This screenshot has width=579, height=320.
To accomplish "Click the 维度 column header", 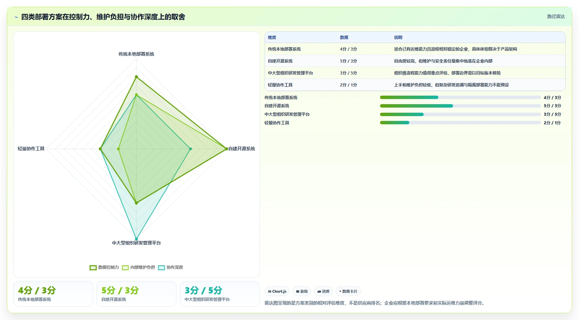I will click(272, 38).
